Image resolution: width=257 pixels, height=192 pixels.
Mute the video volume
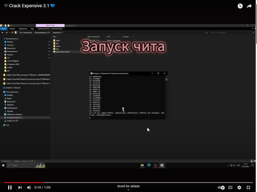pyautogui.click(x=29, y=187)
